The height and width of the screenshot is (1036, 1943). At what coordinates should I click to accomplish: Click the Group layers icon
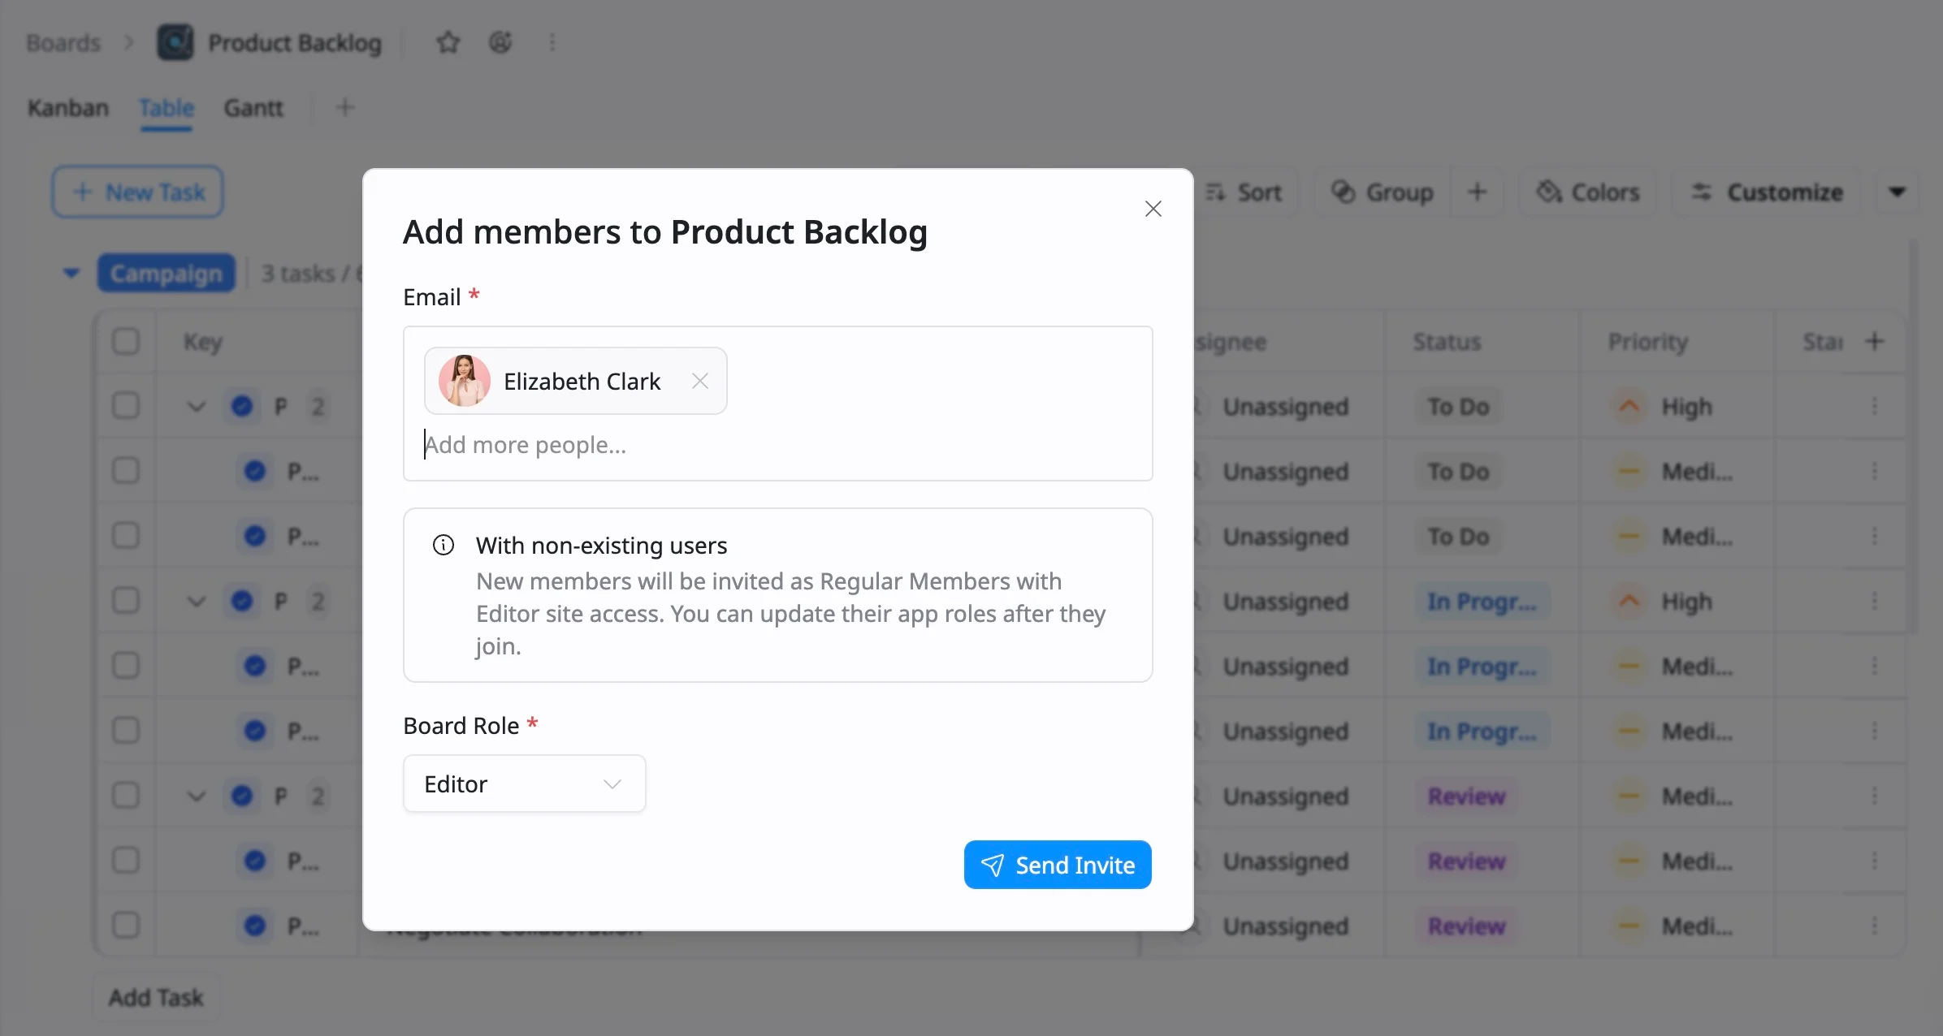tap(1344, 192)
